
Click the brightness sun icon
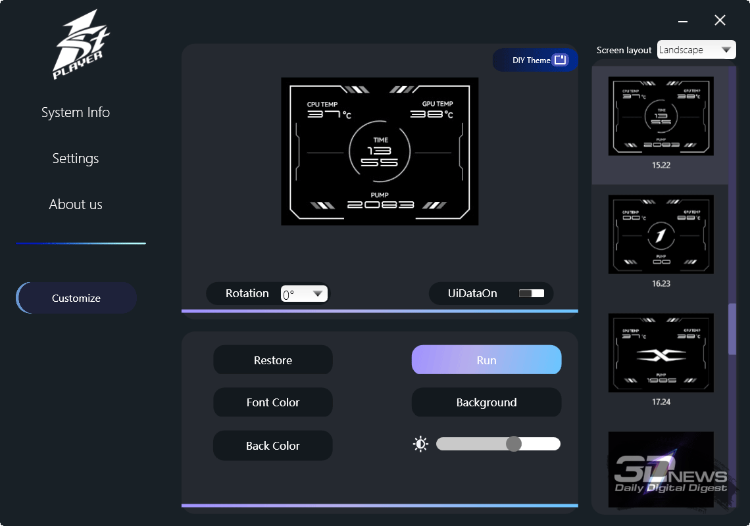420,444
